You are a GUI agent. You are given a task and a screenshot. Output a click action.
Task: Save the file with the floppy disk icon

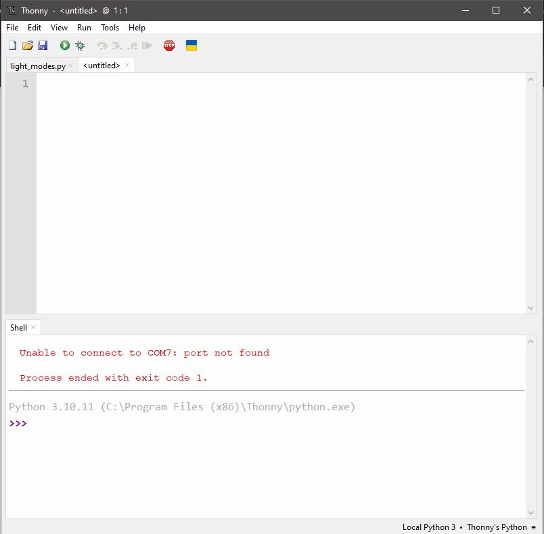[x=43, y=45]
